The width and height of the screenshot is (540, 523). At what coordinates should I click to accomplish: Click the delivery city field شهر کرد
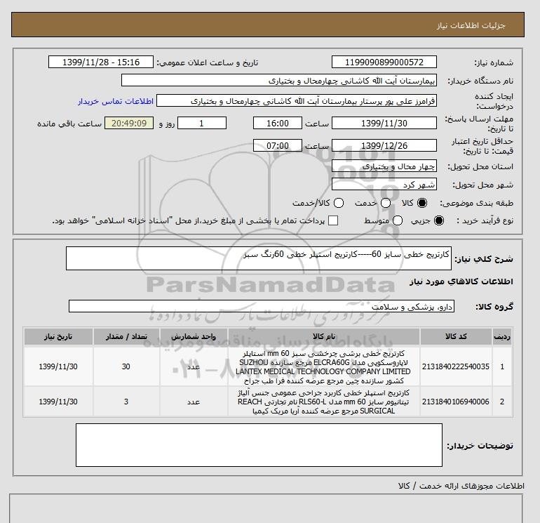tap(384, 185)
